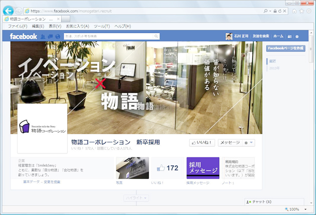Click the facebook logo

pyautogui.click(x=24, y=36)
